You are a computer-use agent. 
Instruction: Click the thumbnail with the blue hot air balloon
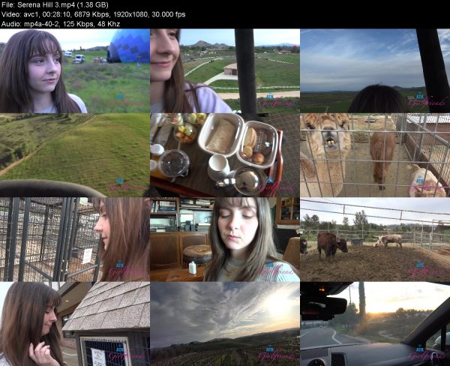coord(75,71)
